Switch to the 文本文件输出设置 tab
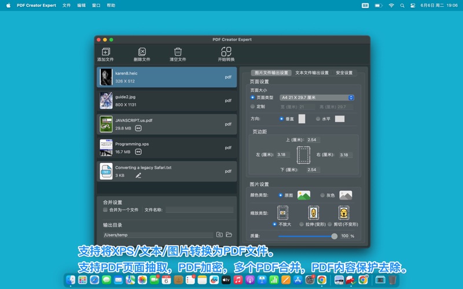The image size is (463, 289). coord(312,73)
